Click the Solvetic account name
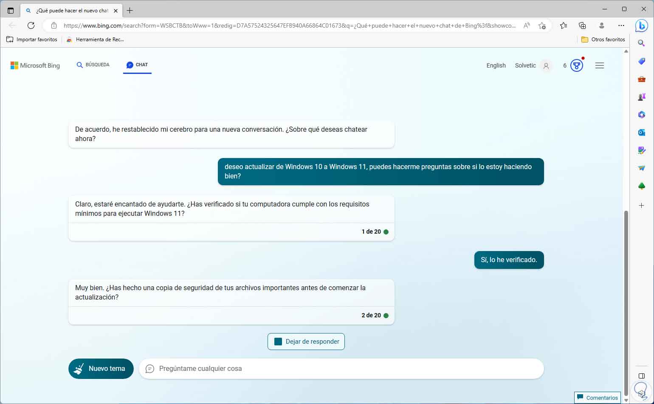 click(x=525, y=65)
